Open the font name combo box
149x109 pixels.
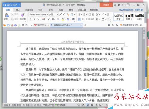point(38,15)
